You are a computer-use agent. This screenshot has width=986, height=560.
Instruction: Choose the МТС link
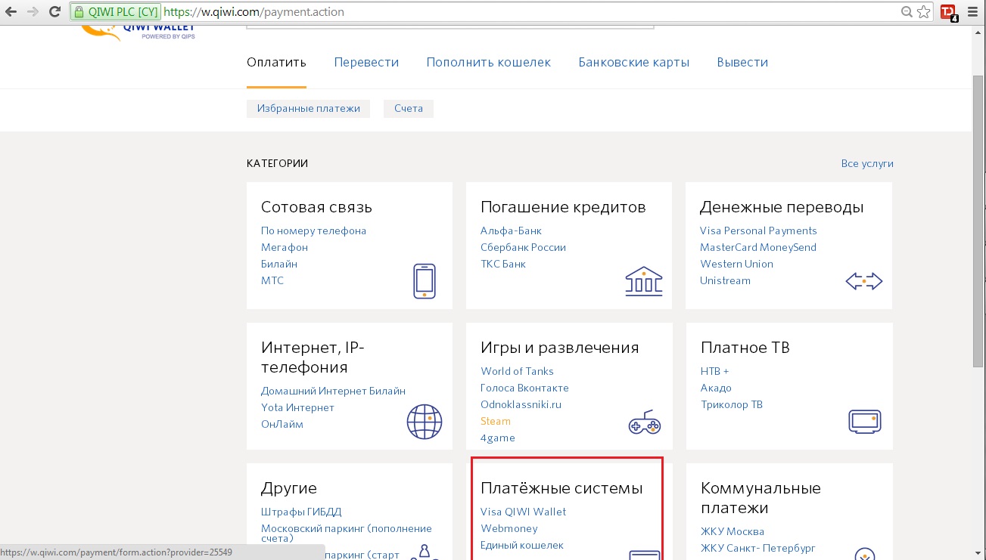point(272,280)
